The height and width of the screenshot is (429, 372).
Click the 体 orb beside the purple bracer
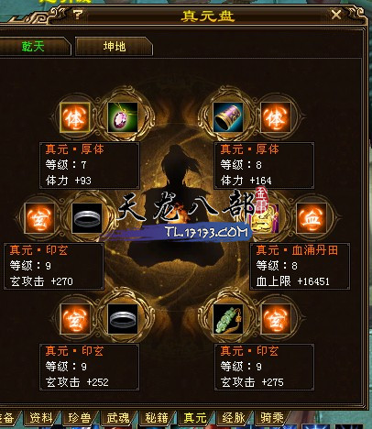click(276, 117)
